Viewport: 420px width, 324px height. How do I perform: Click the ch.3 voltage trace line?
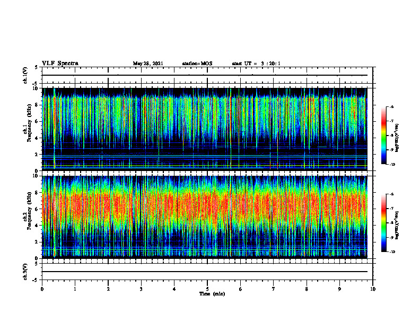pyautogui.click(x=204, y=272)
